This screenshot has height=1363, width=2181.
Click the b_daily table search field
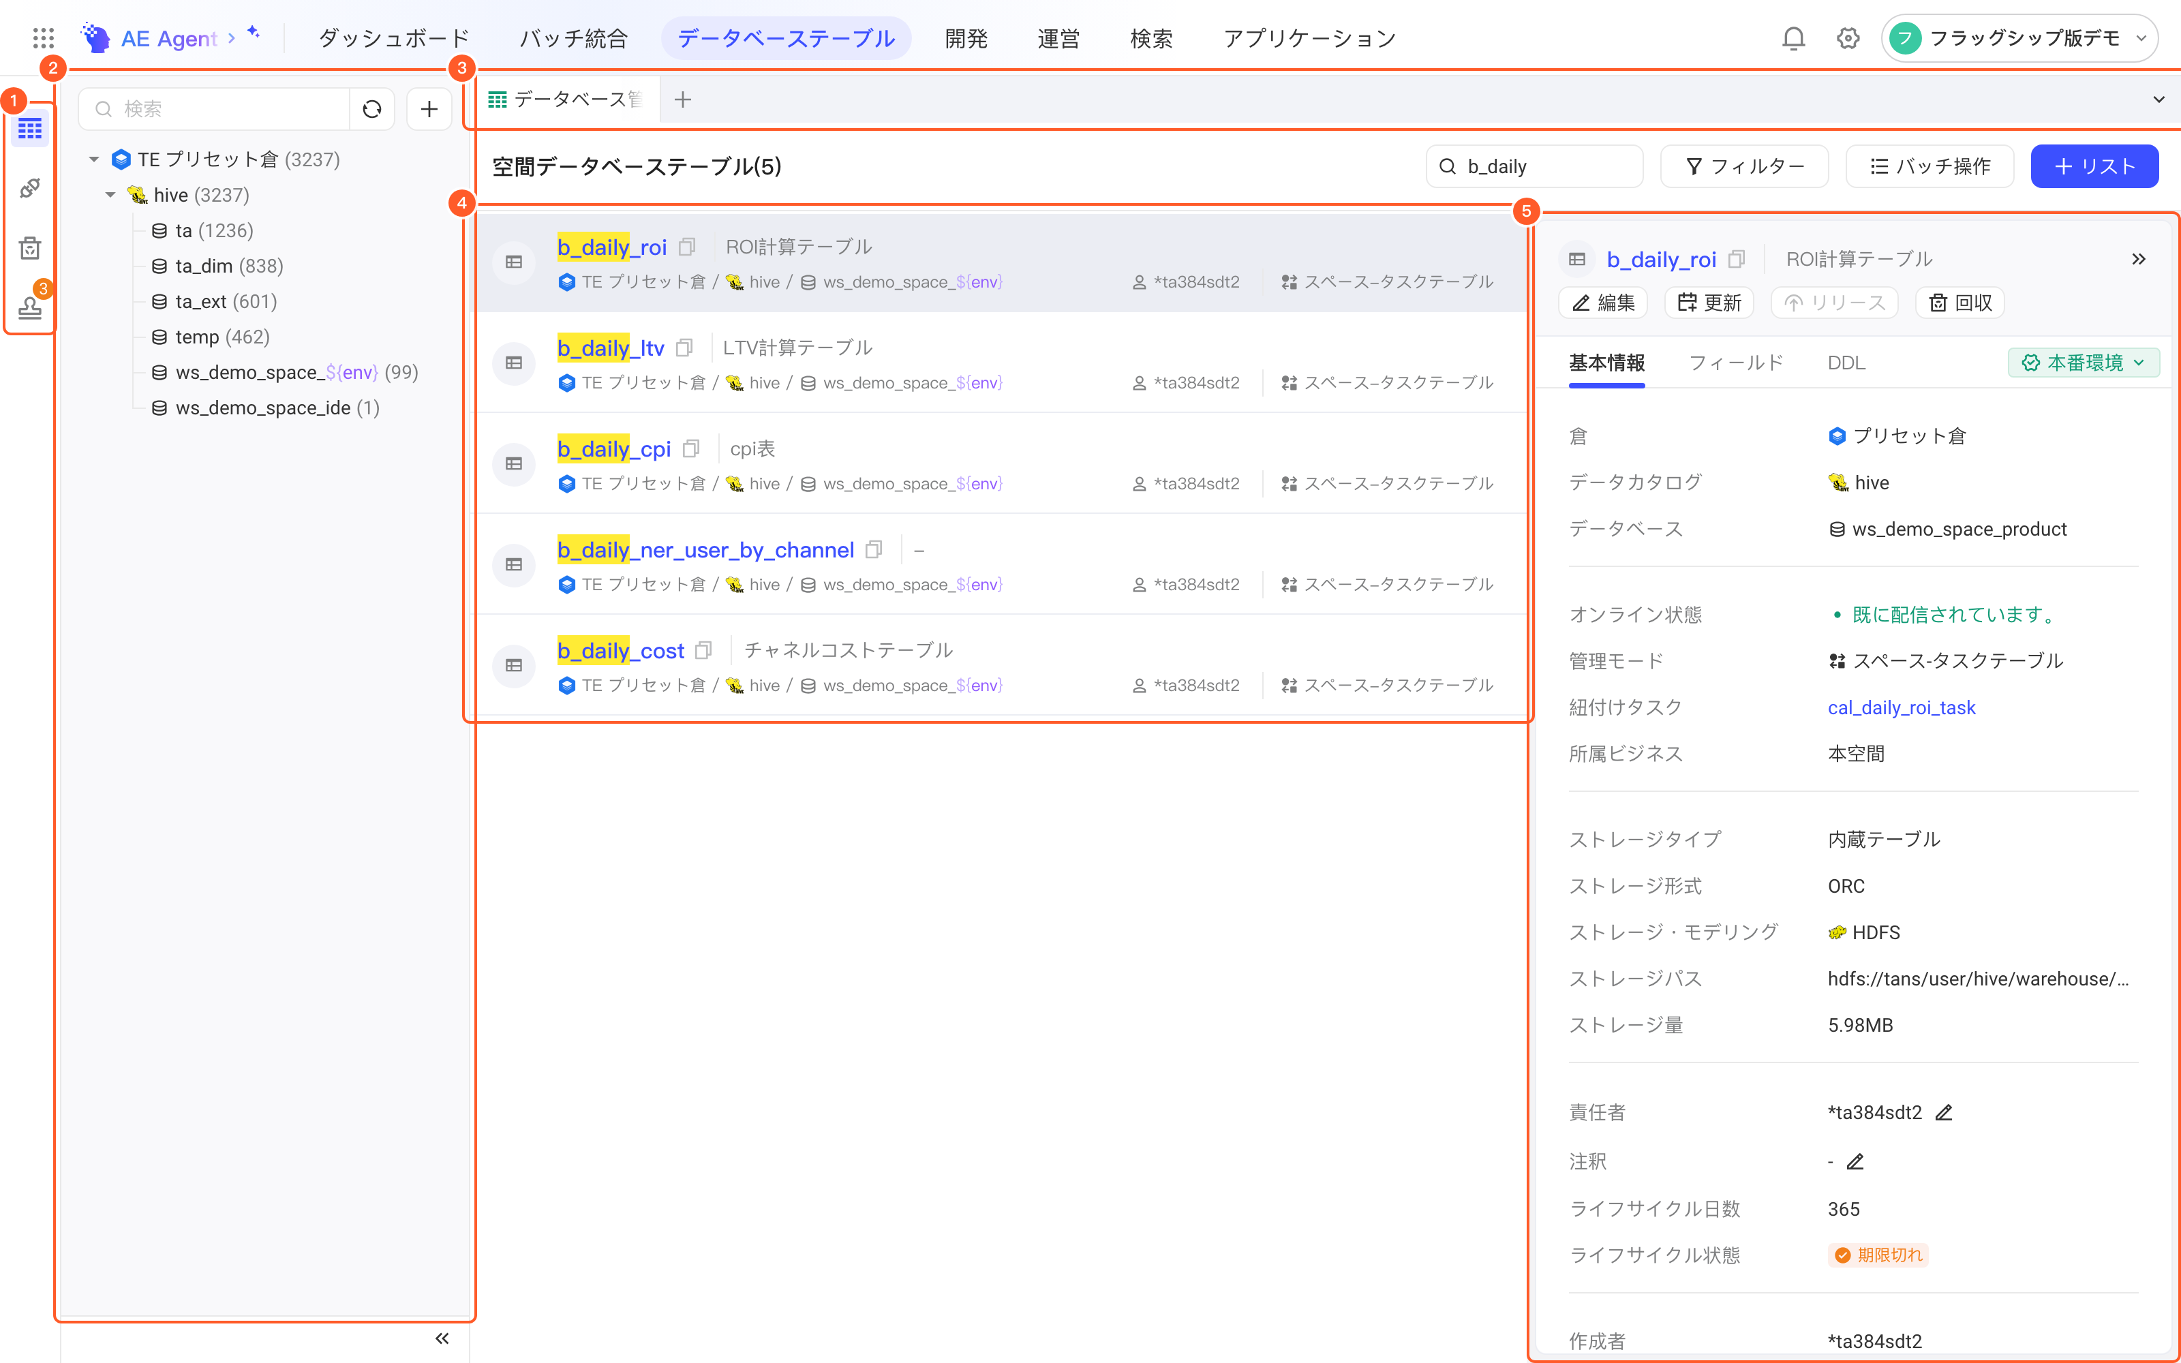(1534, 166)
